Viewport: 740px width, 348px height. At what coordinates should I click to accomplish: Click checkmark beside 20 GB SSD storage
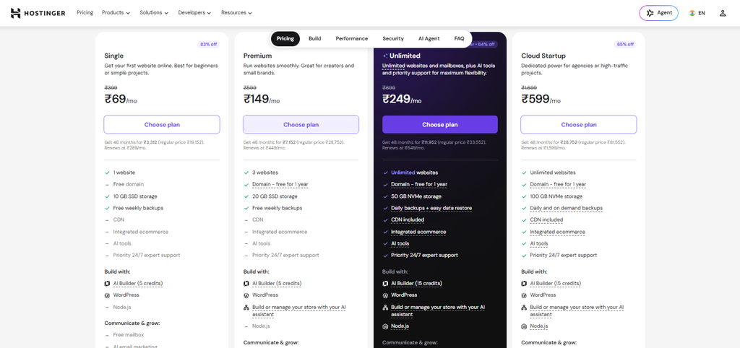246,196
